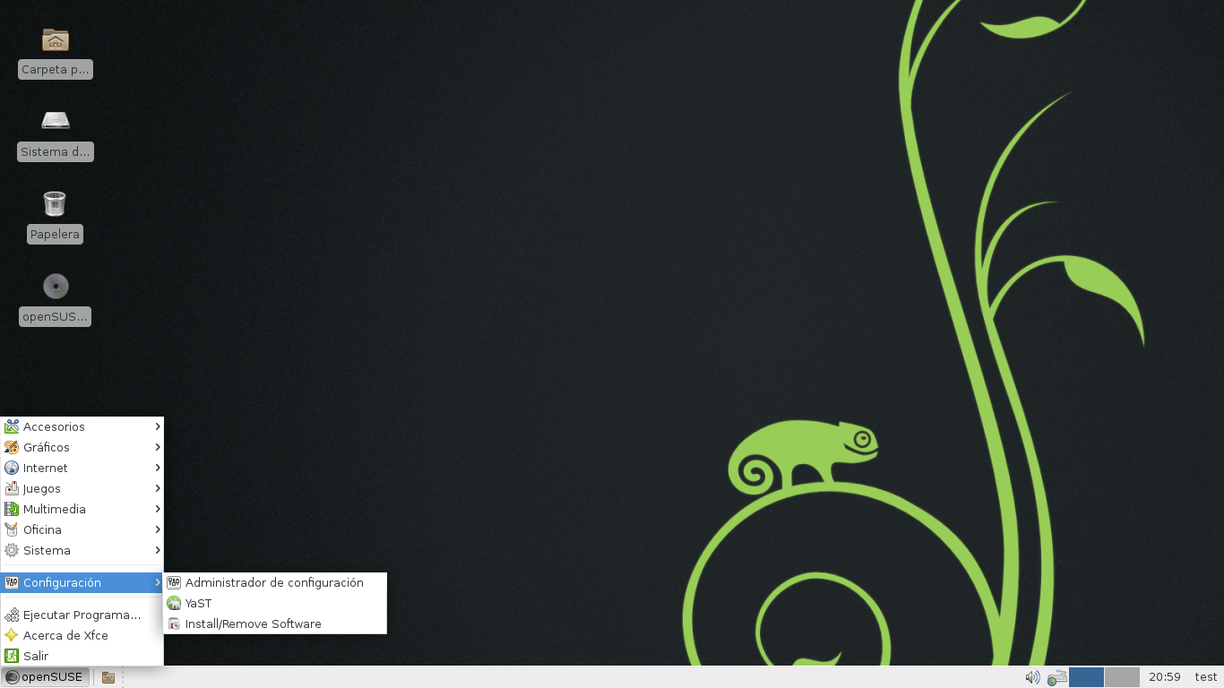
Task: Click the clock showing 20:59
Action: tap(1163, 676)
